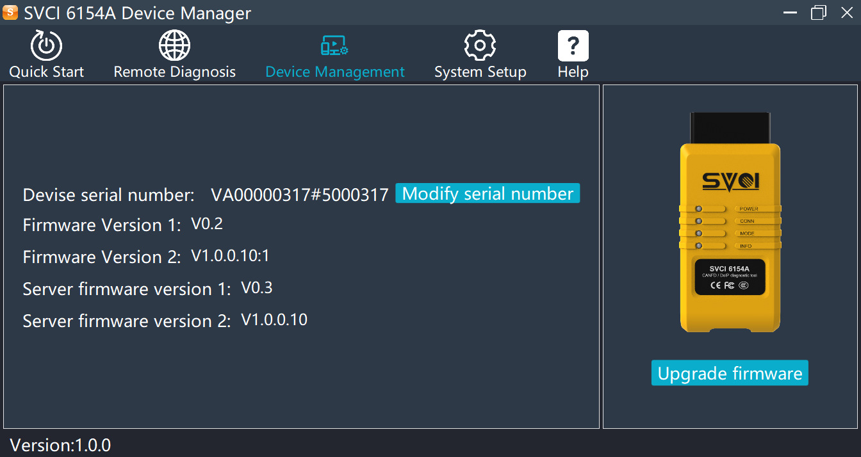861x457 pixels.
Task: Click the Server firmware version 2 value V1.0.0.10
Action: (274, 319)
